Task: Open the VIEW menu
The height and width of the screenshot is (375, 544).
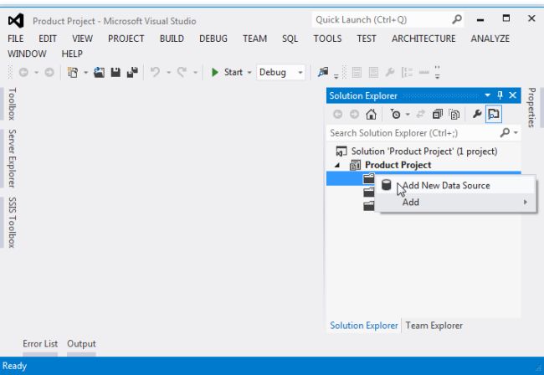Action: (82, 39)
